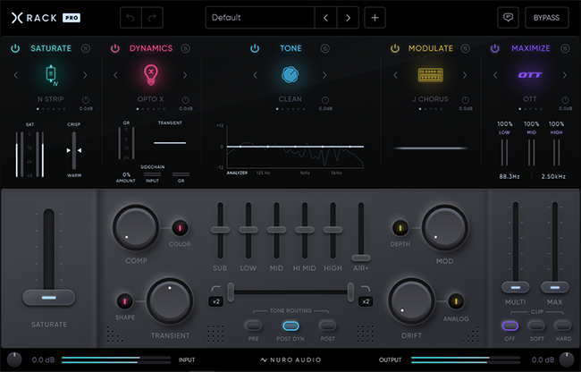Select next preset with right chevron
Screen dimensions: 581x372
point(348,17)
